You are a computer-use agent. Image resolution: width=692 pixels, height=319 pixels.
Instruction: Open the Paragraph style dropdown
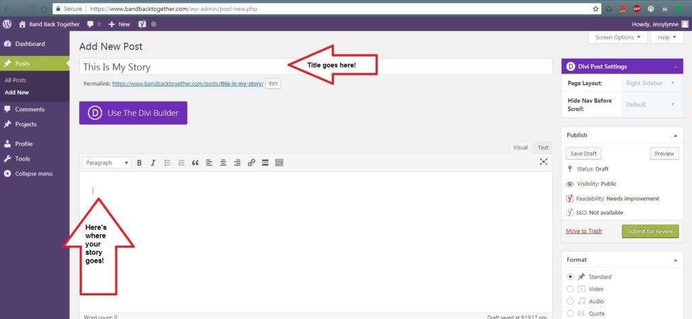[x=107, y=163]
